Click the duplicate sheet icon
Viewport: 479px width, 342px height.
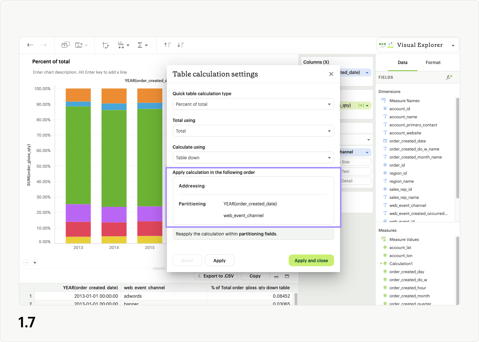pos(66,45)
